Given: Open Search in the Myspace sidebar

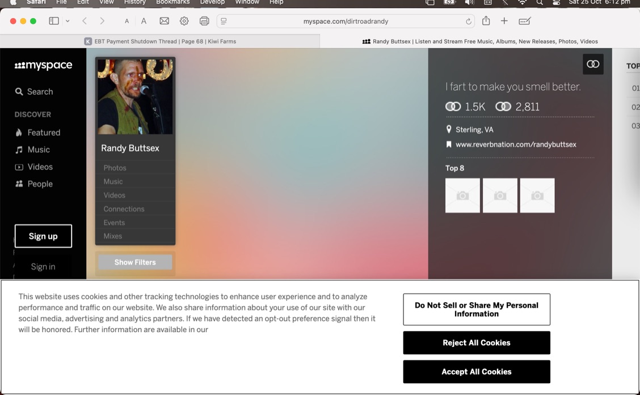Looking at the screenshot, I should coord(34,92).
